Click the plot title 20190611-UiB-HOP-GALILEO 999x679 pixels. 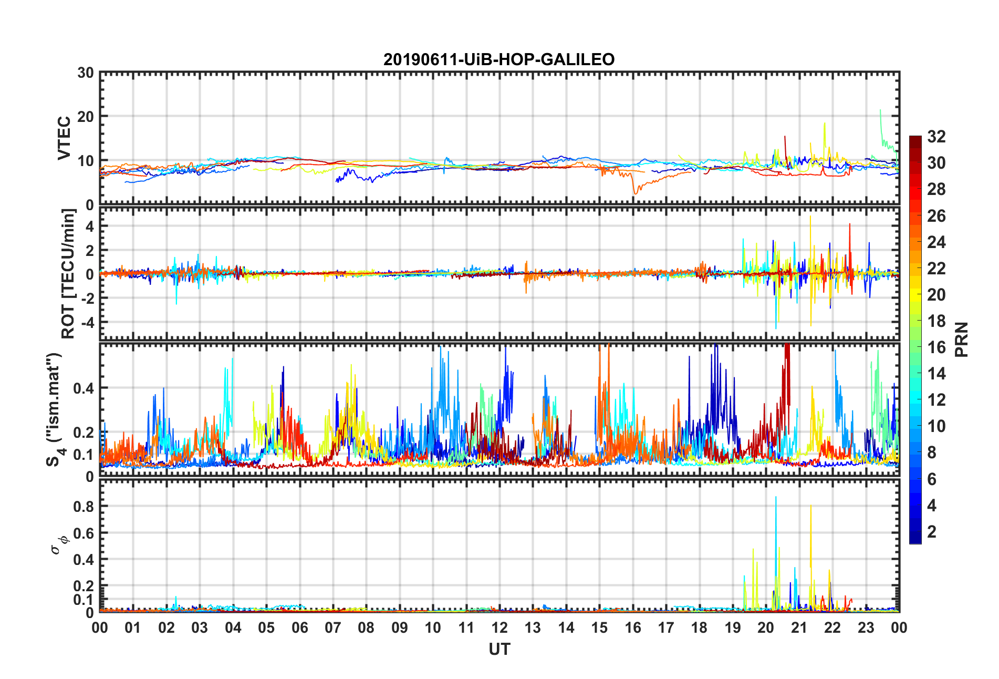(499, 59)
